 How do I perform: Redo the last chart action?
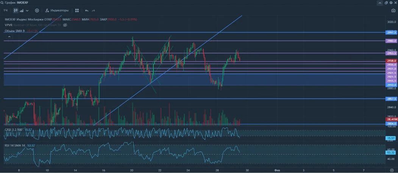pos(94,11)
